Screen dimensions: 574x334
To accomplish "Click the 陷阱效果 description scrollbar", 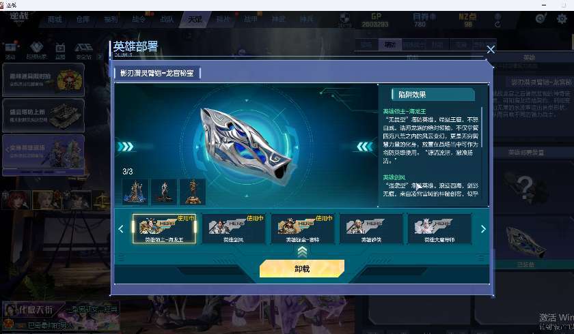I will [482, 127].
